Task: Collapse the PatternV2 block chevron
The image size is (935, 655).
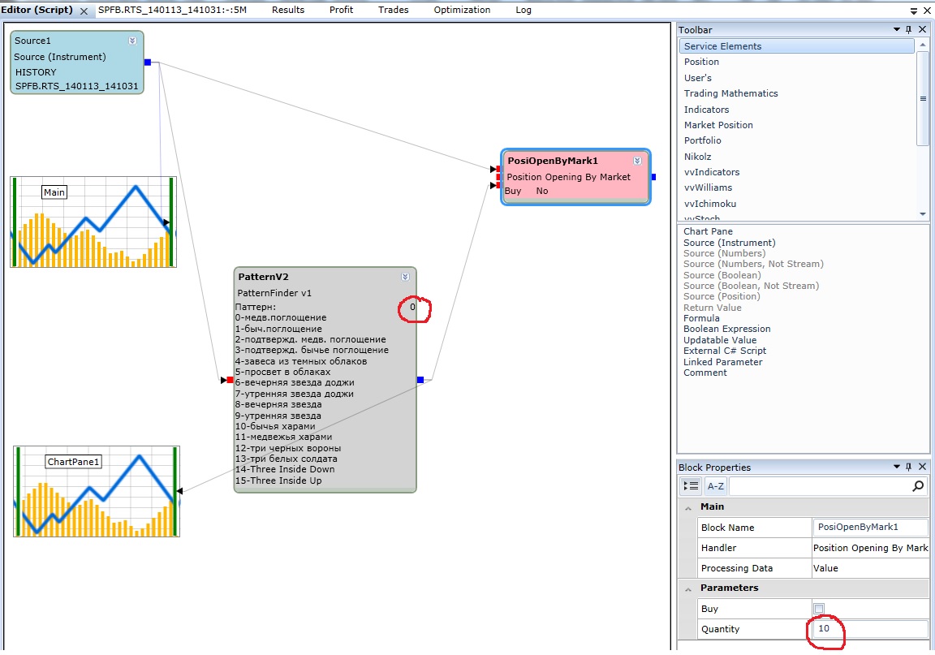Action: 405,277
